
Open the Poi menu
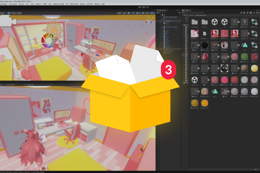67,4
